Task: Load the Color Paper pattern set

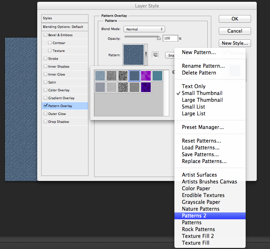Action: point(210,188)
